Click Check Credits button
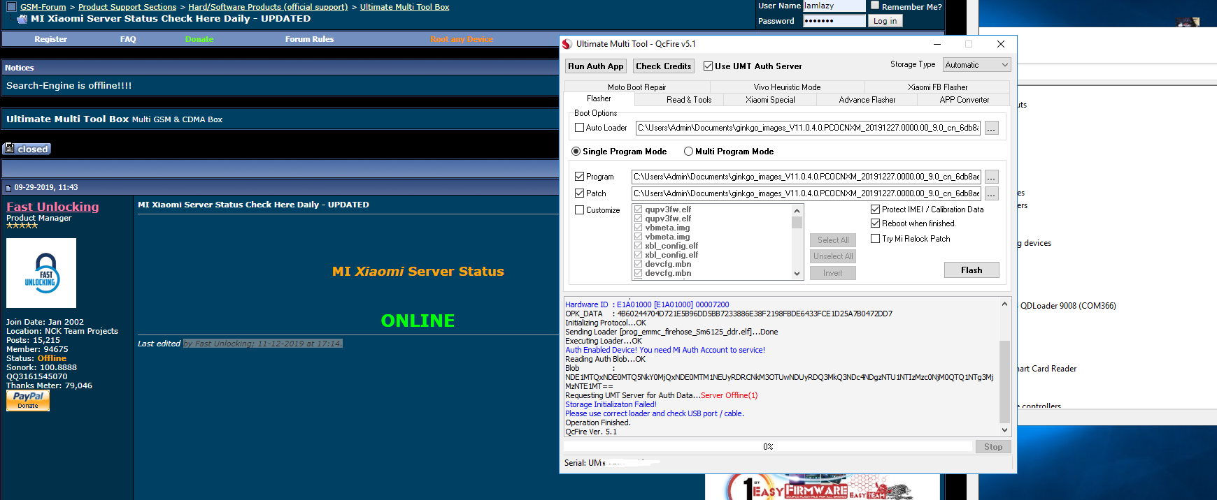 tap(663, 66)
